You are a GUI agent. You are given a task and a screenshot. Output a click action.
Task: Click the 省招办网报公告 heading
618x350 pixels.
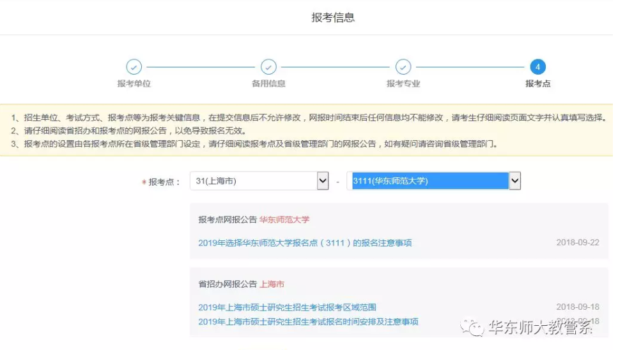click(228, 284)
